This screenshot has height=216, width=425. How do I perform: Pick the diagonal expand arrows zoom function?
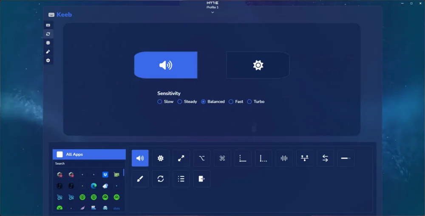[181, 158]
